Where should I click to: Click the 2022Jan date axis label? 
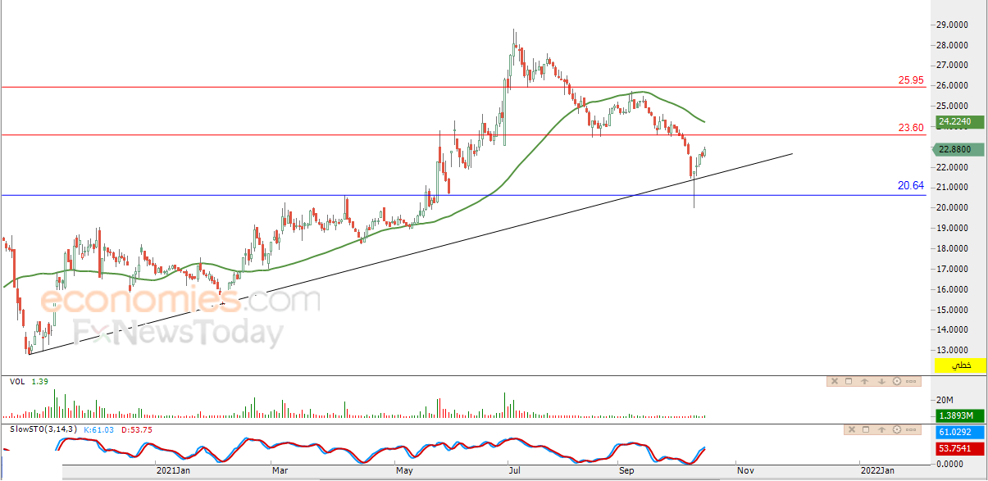tap(877, 470)
